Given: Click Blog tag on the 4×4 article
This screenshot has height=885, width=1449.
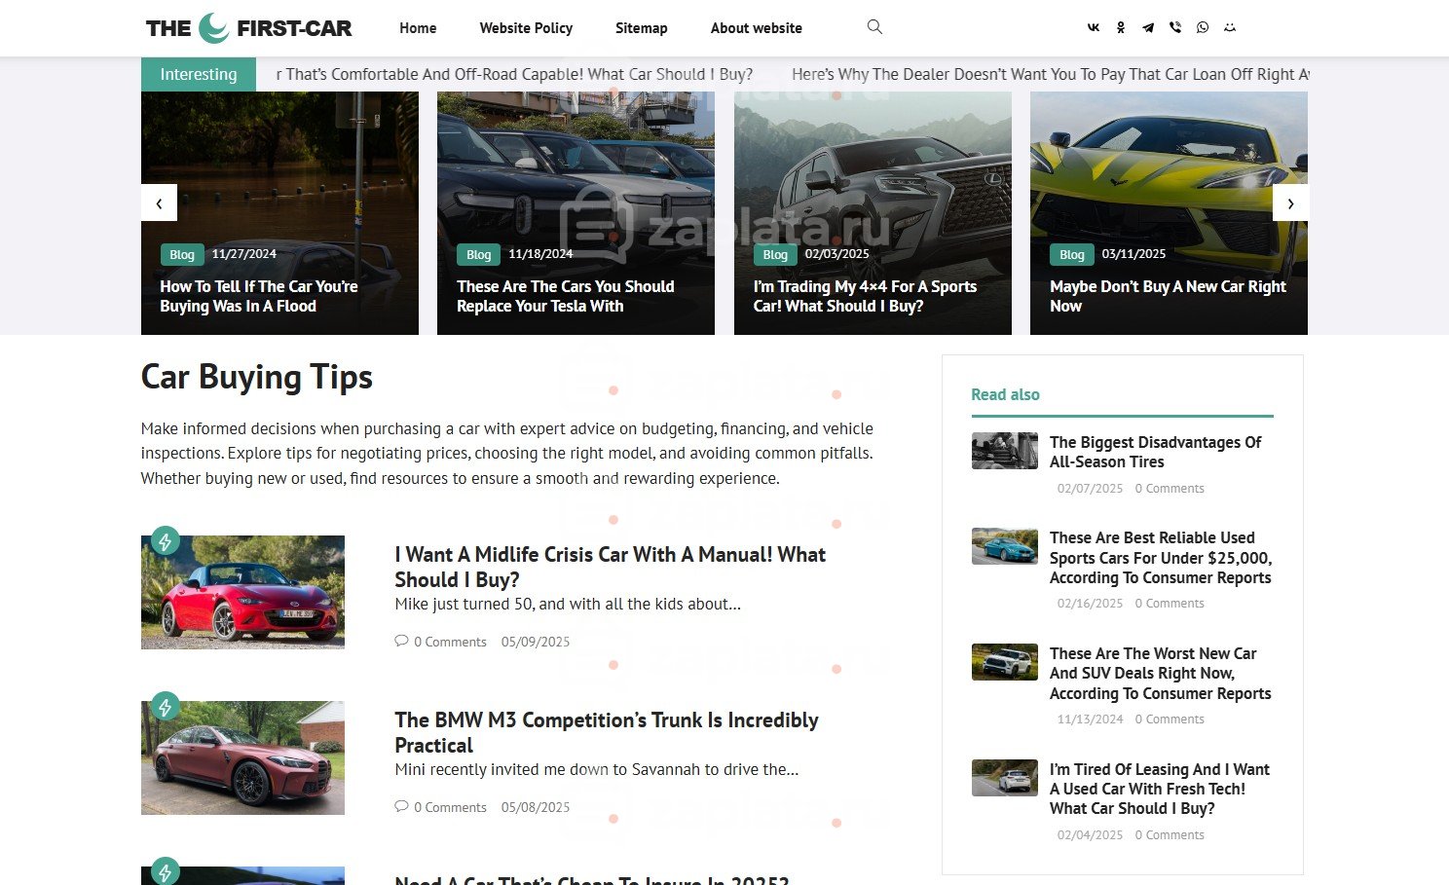Looking at the screenshot, I should (775, 255).
